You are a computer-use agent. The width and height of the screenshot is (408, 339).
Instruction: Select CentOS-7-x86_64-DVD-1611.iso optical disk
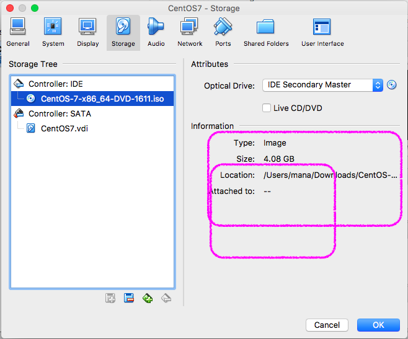(x=92, y=99)
